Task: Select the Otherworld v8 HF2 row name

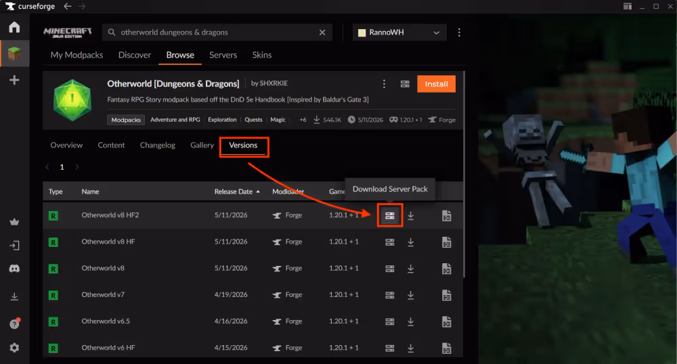Action: [110, 215]
